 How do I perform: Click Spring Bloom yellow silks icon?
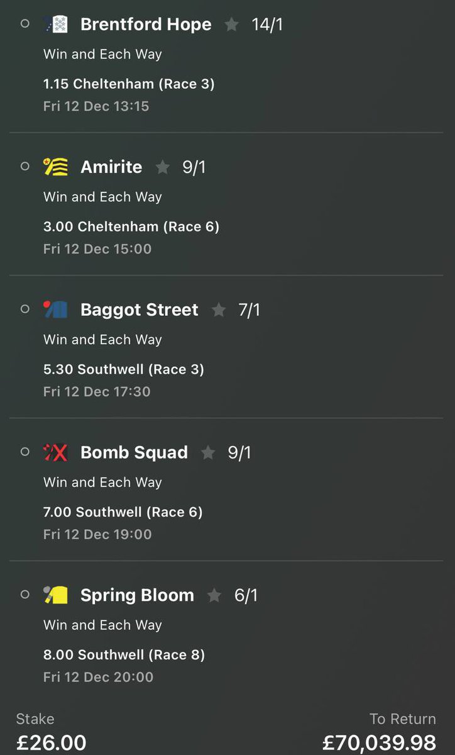coord(55,595)
